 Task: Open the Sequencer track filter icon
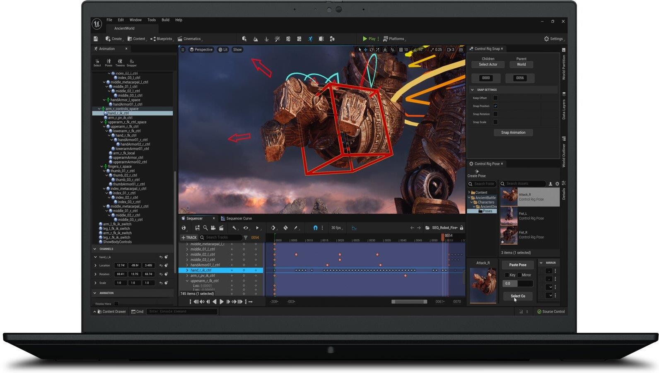point(246,238)
